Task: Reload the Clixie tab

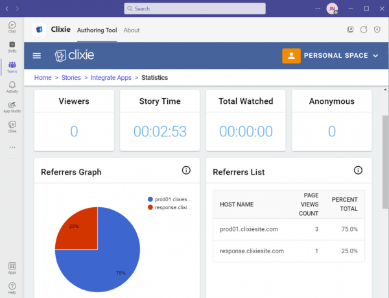Action: [x=364, y=30]
